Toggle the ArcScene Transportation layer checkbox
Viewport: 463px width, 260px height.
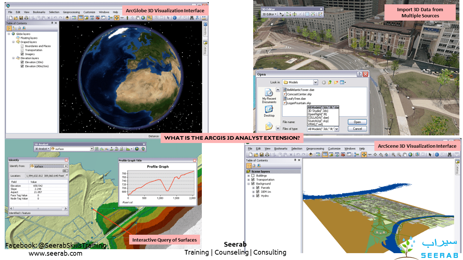coord(253,179)
